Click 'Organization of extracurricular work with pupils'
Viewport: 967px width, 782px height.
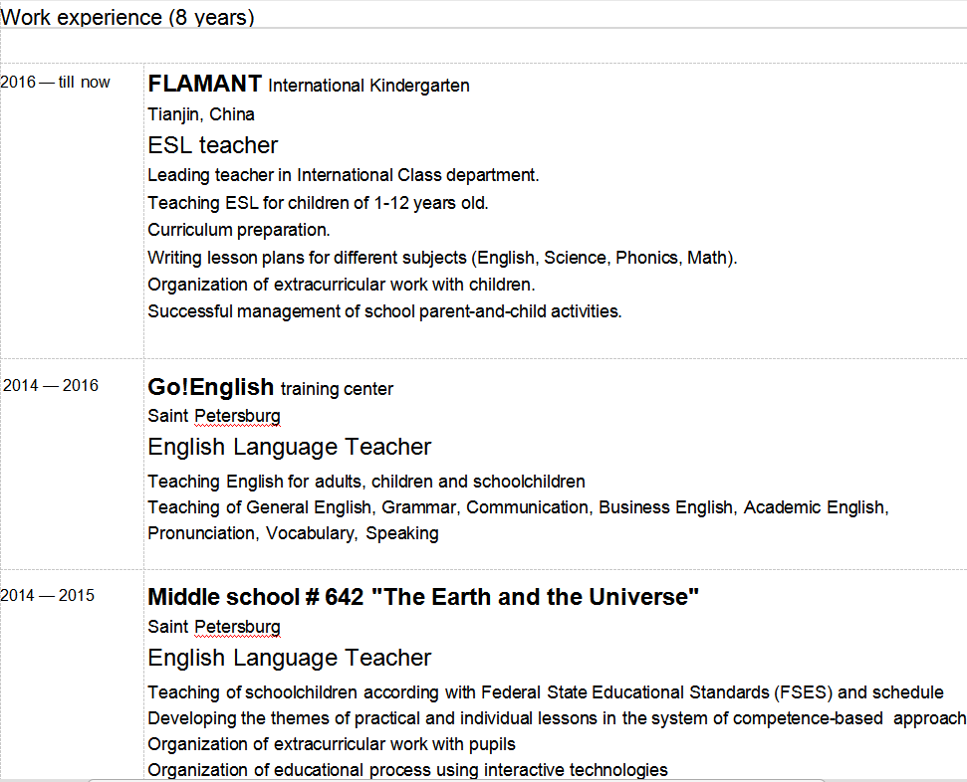(332, 744)
